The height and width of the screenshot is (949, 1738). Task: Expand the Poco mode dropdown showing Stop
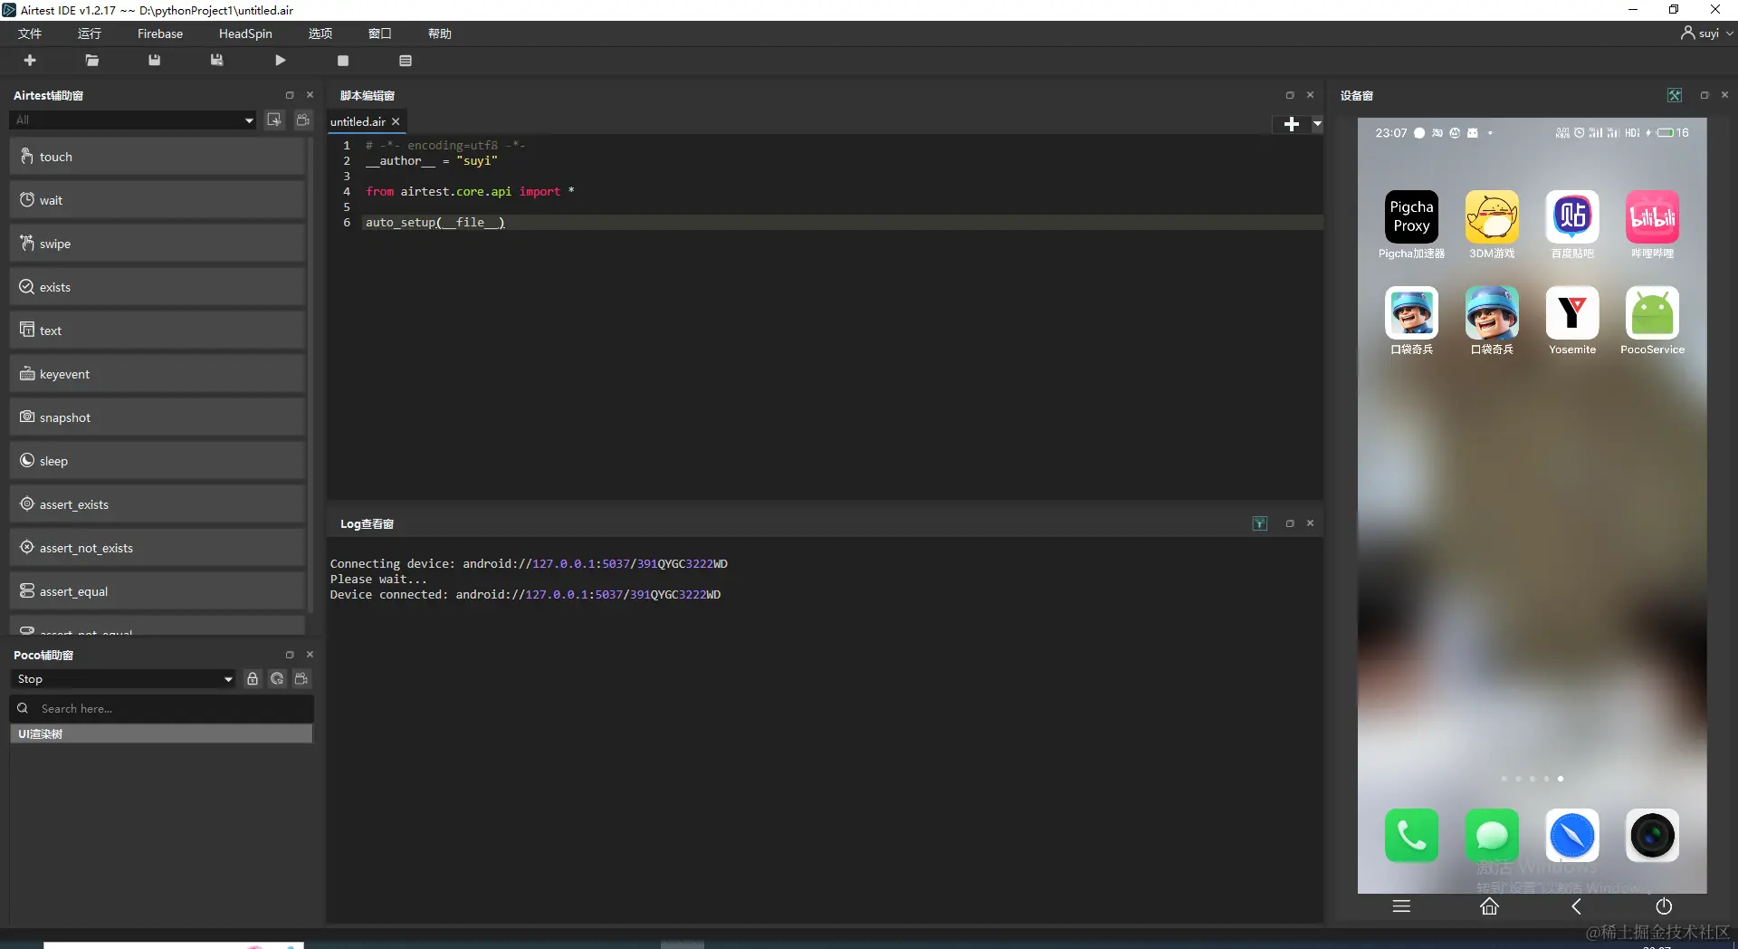[124, 679]
